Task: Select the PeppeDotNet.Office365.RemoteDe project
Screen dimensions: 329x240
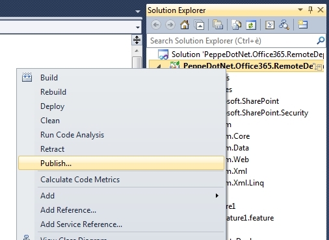Action: coord(248,66)
